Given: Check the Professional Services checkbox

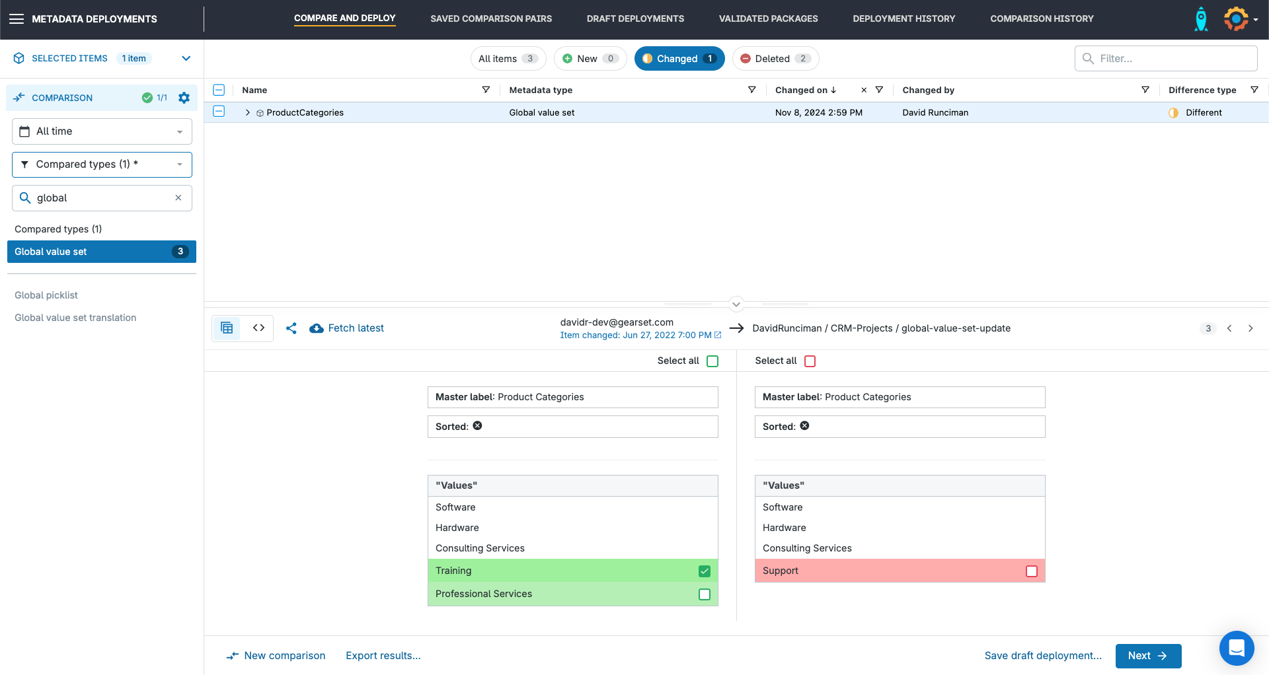Looking at the screenshot, I should (705, 594).
